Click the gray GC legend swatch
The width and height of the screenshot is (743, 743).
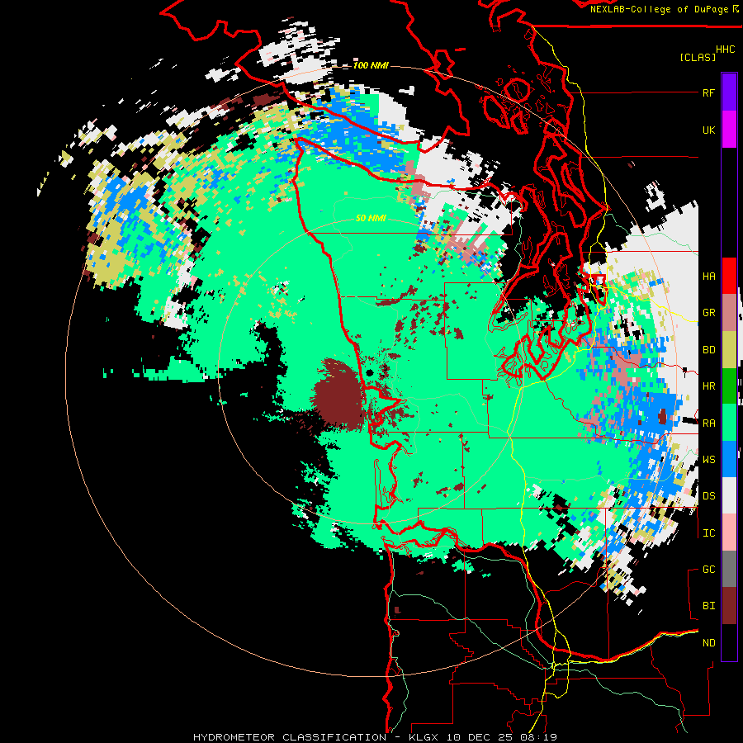(729, 569)
